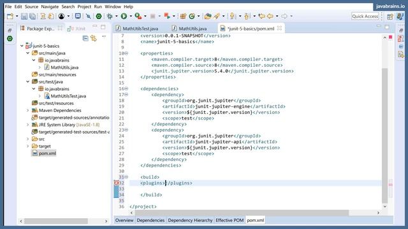This screenshot has height=229, width=408.
Task: Click the Package Explorer horizontal scrollbar
Action: click(56, 221)
